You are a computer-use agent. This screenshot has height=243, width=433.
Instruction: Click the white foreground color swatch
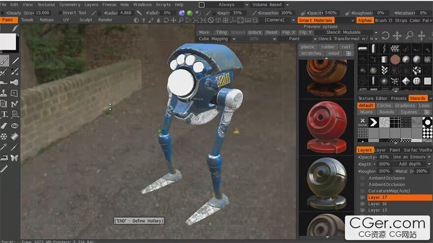pyautogui.click(x=8, y=42)
